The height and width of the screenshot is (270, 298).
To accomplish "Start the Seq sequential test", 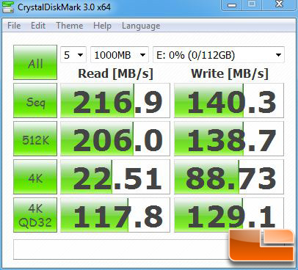I will (35, 101).
